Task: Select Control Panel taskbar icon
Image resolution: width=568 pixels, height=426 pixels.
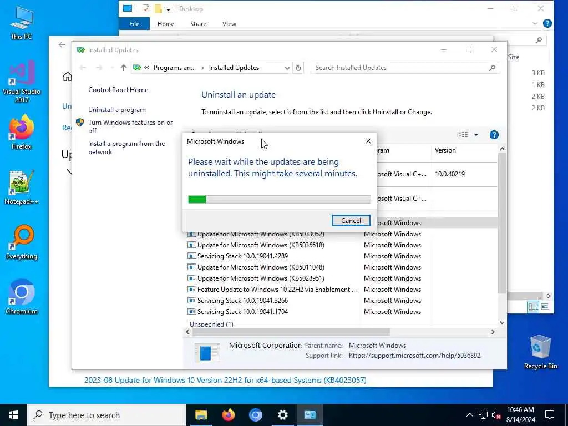Action: coord(310,415)
